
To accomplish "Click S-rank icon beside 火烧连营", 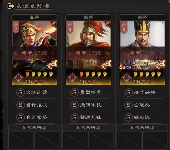I will 20,93.
